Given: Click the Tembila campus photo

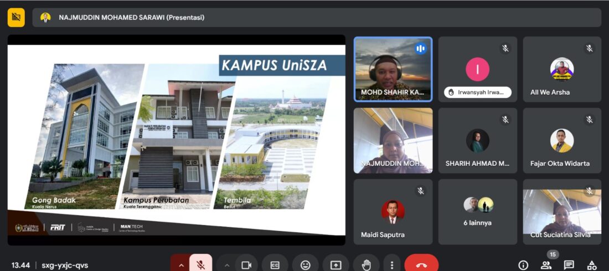Looking at the screenshot, I should point(272,143).
